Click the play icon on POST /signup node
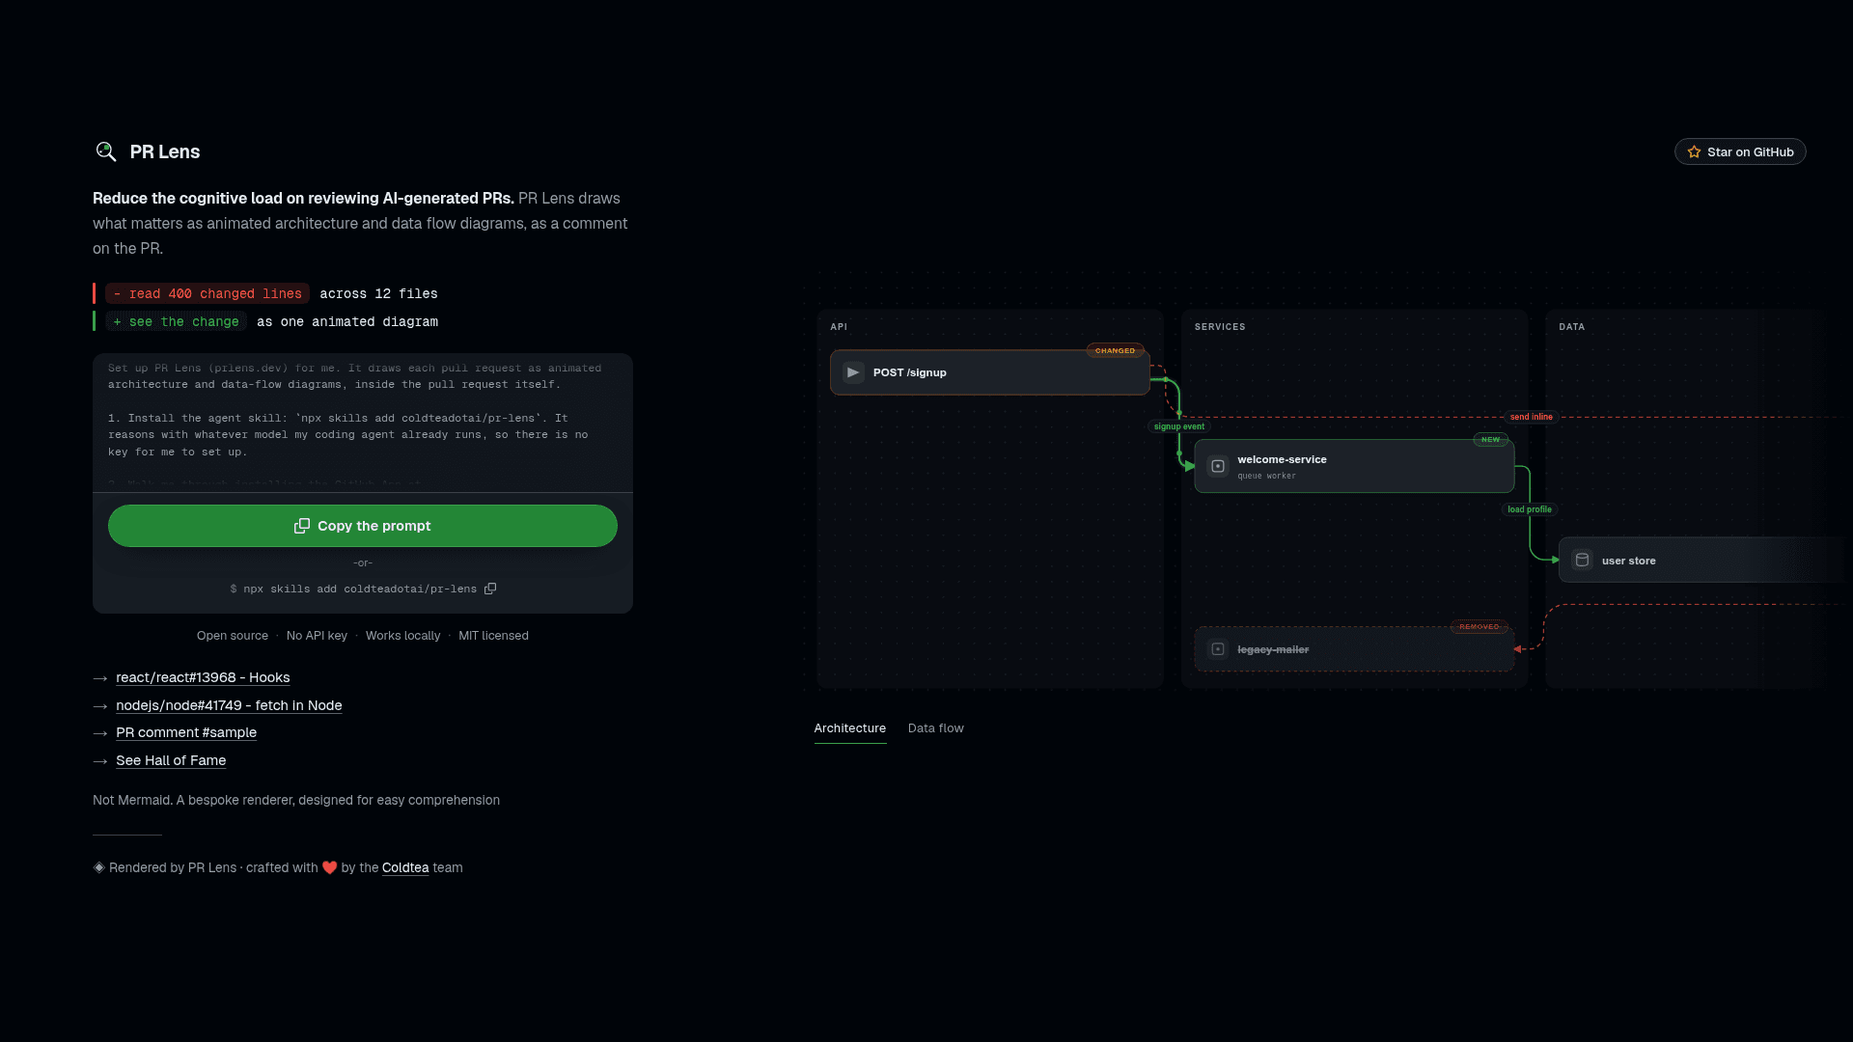 (x=853, y=372)
